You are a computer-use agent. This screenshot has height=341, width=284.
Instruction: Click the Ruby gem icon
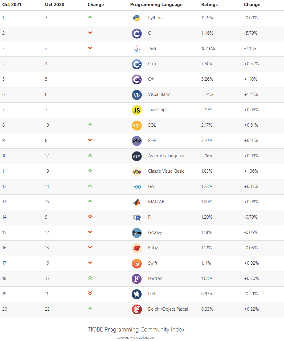point(137,248)
